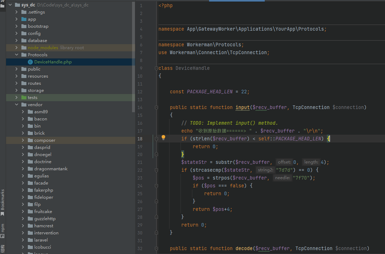Image resolution: width=385 pixels, height=254 pixels.
Task: Click the folder icon next to resources
Action: (x=24, y=76)
